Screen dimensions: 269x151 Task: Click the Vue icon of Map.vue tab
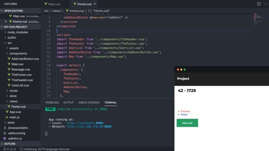point(46,4)
